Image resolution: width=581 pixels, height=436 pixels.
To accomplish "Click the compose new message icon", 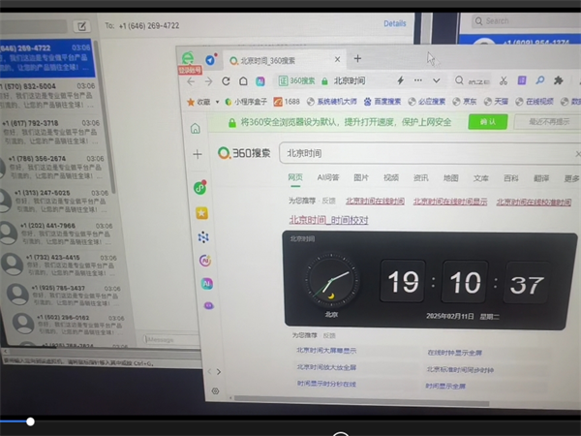I will (x=83, y=24).
